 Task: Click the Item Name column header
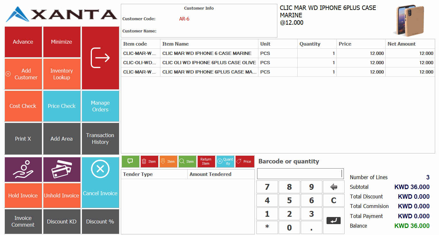[x=209, y=44]
